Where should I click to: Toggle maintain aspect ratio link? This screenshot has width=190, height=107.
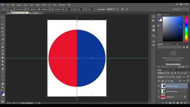click(50, 9)
